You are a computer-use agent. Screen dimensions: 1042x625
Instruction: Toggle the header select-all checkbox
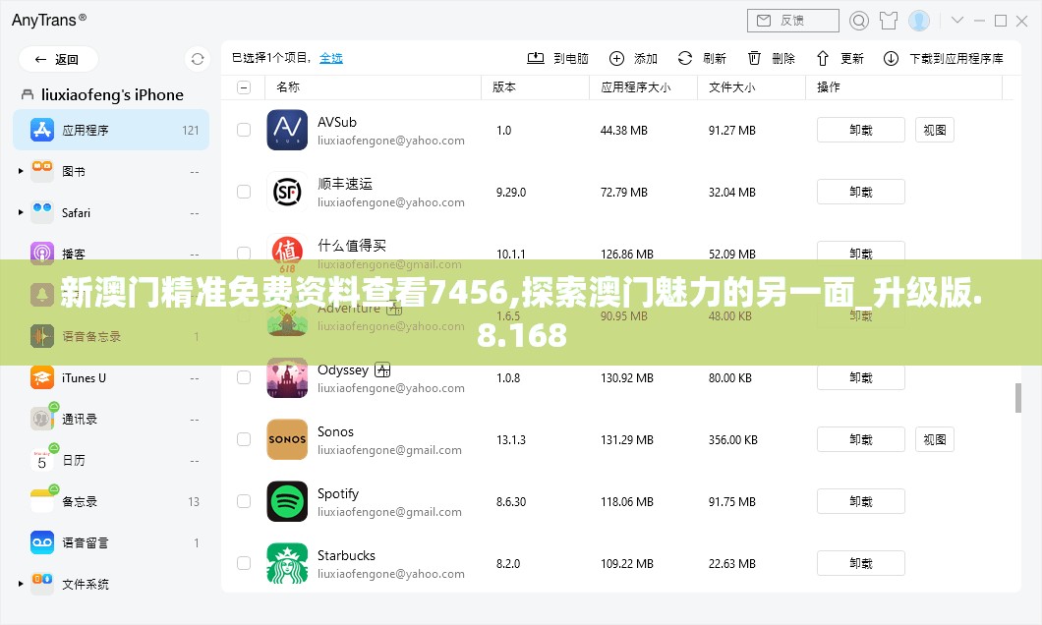[x=244, y=87]
